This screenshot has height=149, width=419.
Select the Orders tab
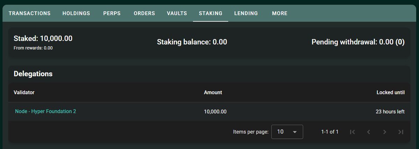click(144, 13)
